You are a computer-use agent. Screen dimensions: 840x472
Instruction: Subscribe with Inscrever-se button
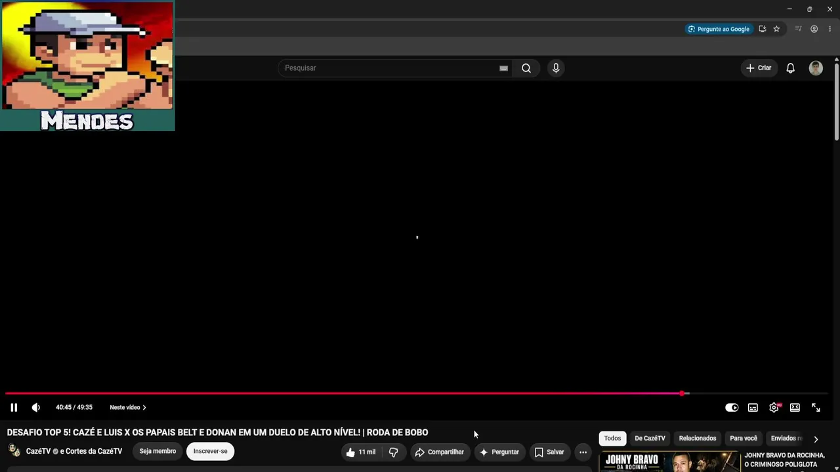point(210,451)
